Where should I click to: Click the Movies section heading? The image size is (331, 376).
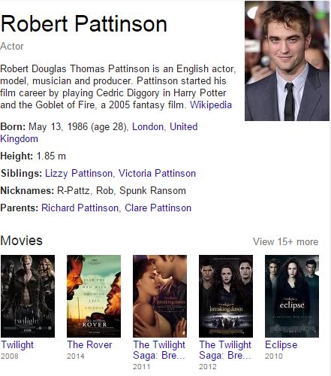click(22, 241)
